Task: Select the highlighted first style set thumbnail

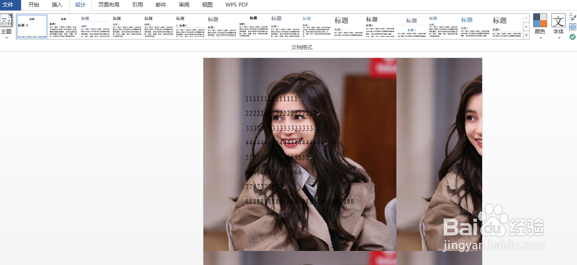Action: [x=32, y=27]
